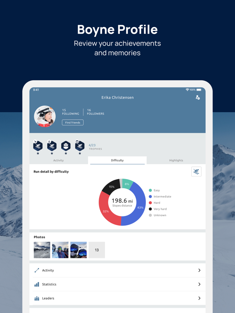Image resolution: width=235 pixels, height=313 pixels.
Task: Click the Unknown legend entry
Action: (x=157, y=215)
